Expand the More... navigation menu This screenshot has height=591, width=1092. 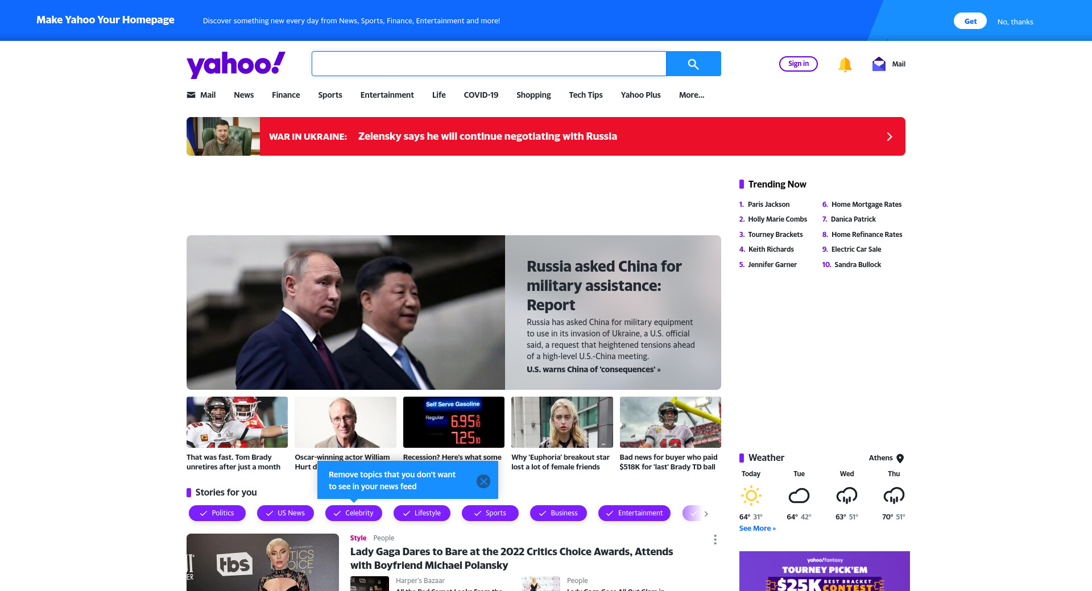click(692, 95)
